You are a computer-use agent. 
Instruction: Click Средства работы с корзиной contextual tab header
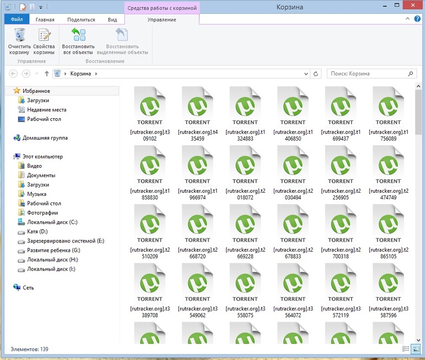pyautogui.click(x=162, y=8)
